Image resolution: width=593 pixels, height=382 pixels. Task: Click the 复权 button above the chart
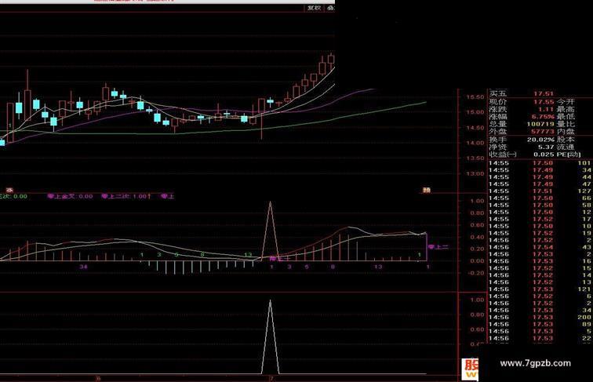(x=315, y=8)
